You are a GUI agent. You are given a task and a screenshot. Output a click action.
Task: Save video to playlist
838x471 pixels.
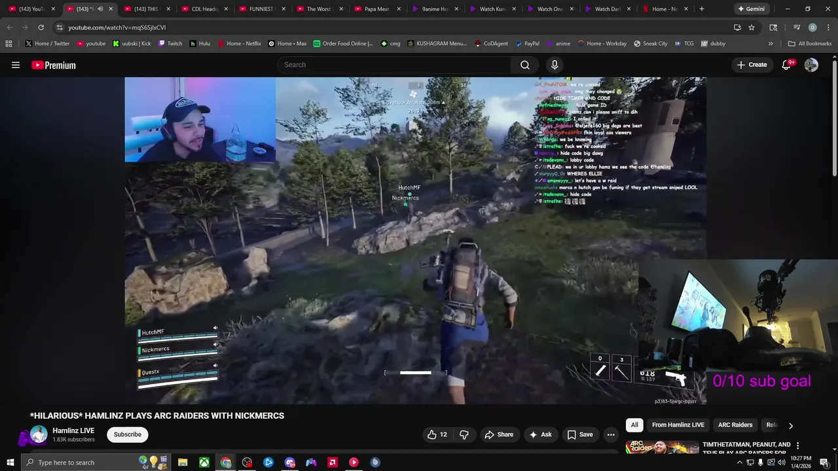click(580, 434)
